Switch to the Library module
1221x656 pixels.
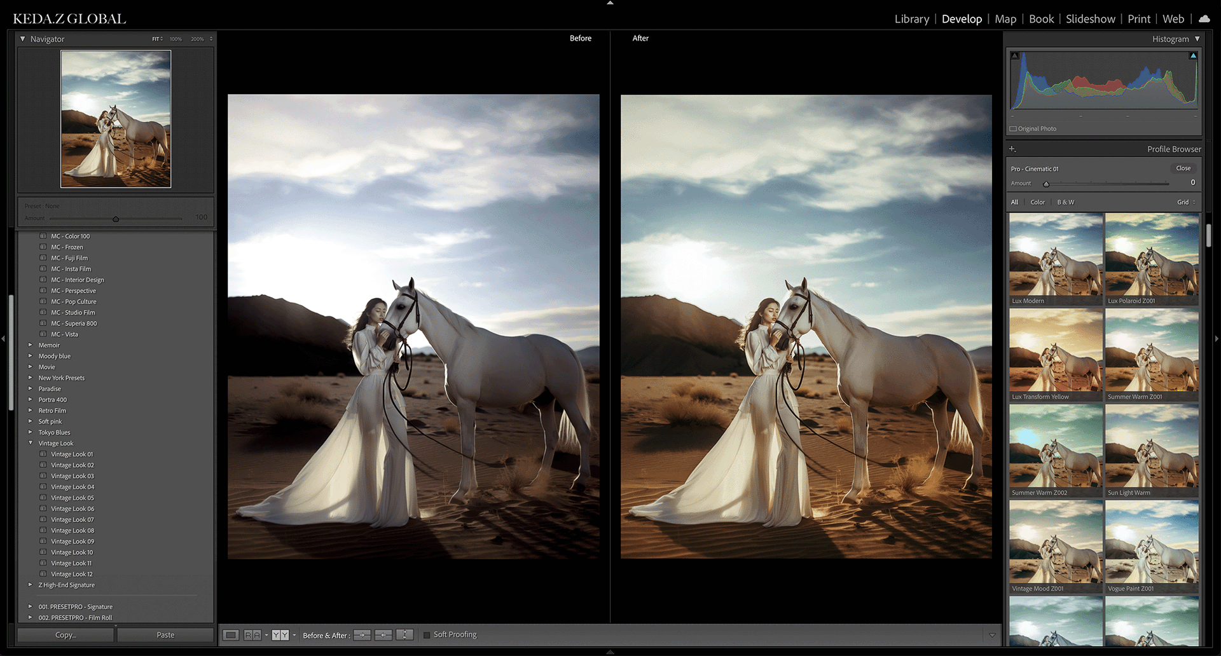click(x=911, y=19)
